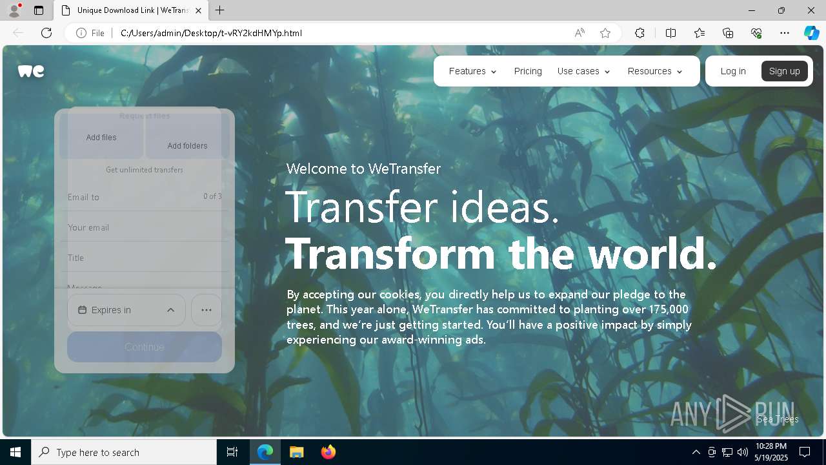Expand the Expires in dropdown
The image size is (826, 465).
(126, 310)
